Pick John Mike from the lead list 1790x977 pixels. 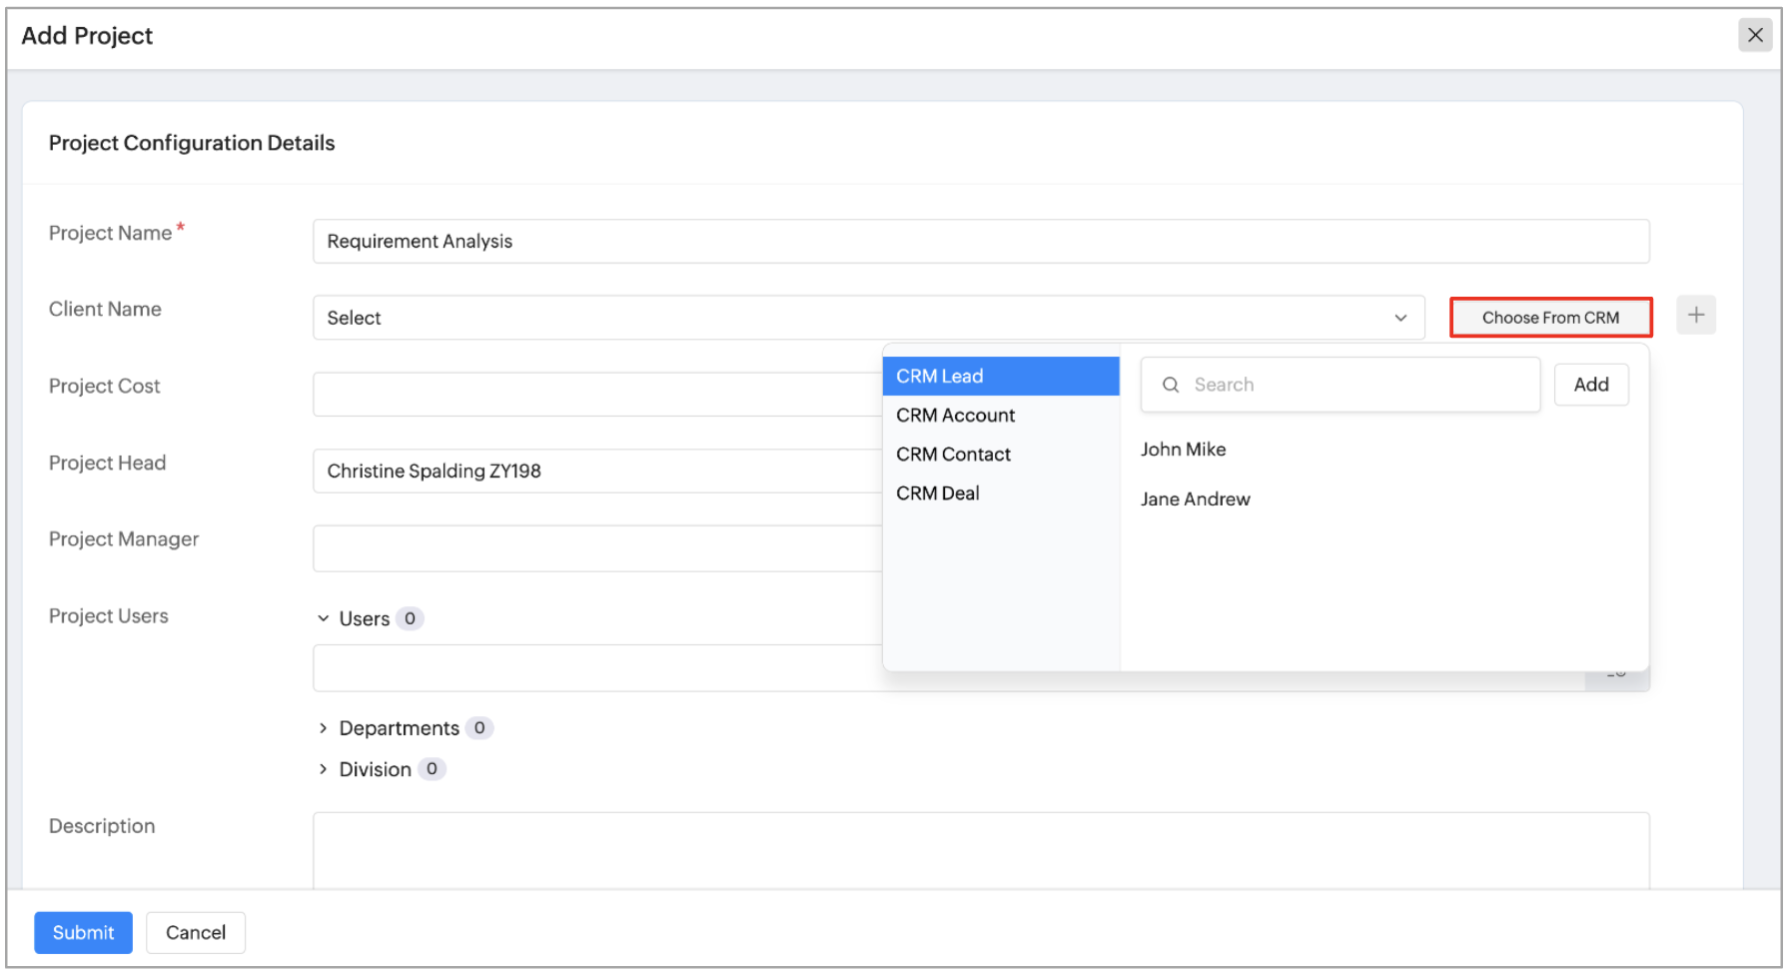tap(1184, 450)
